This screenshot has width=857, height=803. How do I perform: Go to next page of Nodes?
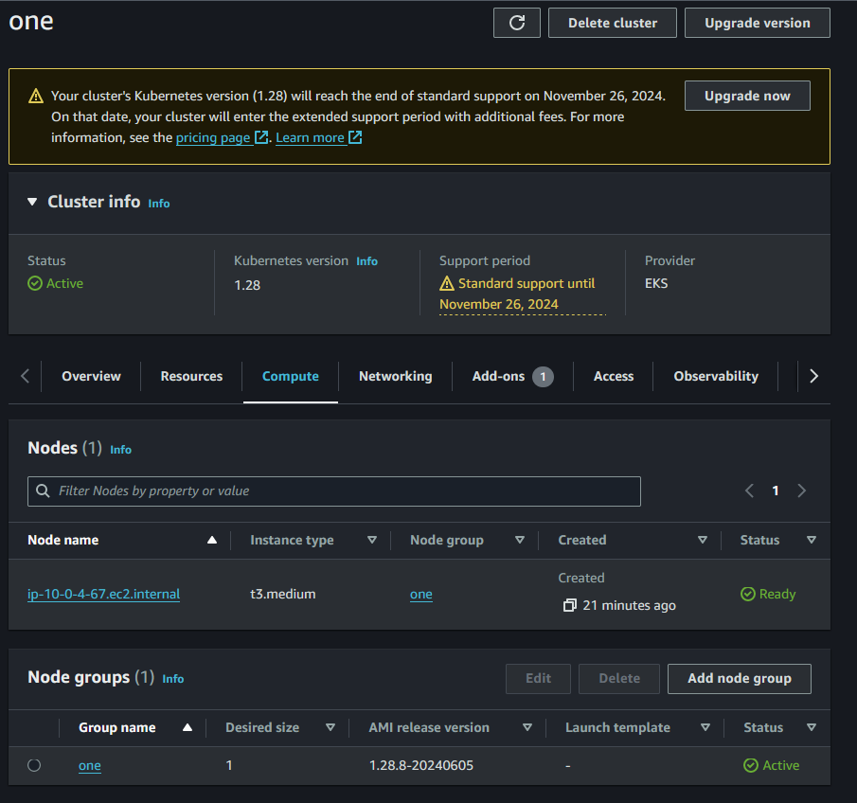(802, 491)
